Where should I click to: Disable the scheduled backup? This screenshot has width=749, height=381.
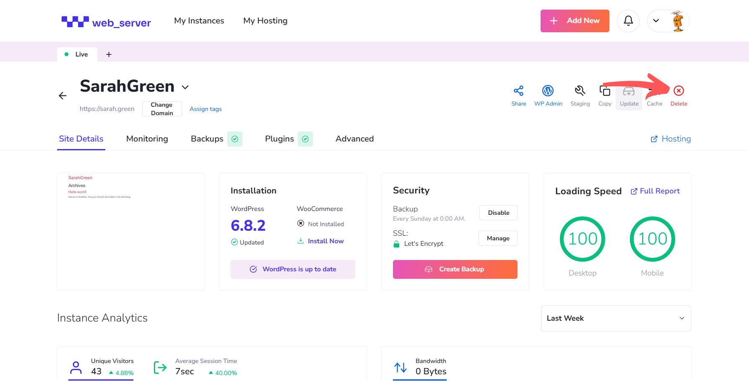click(498, 213)
